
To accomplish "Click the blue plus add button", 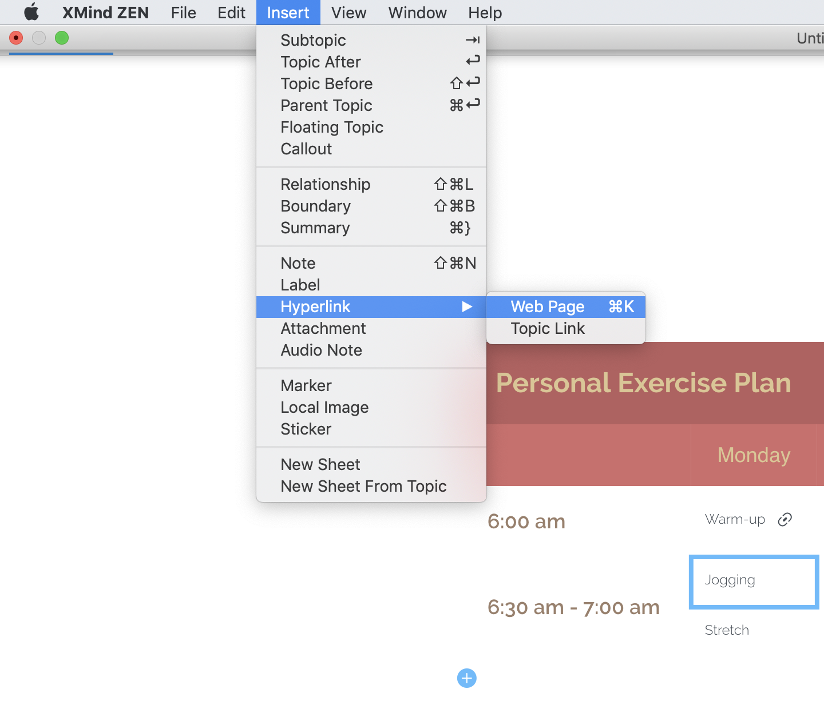I will (x=467, y=678).
